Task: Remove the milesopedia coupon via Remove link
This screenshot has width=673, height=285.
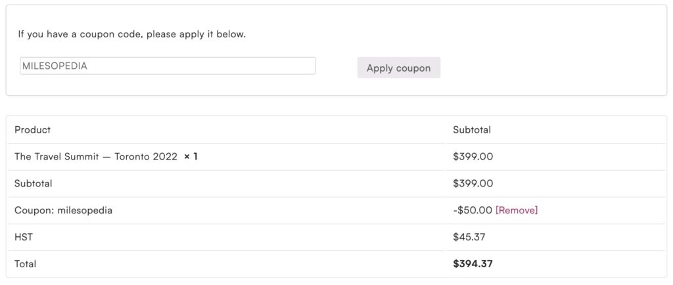Action: click(x=517, y=210)
